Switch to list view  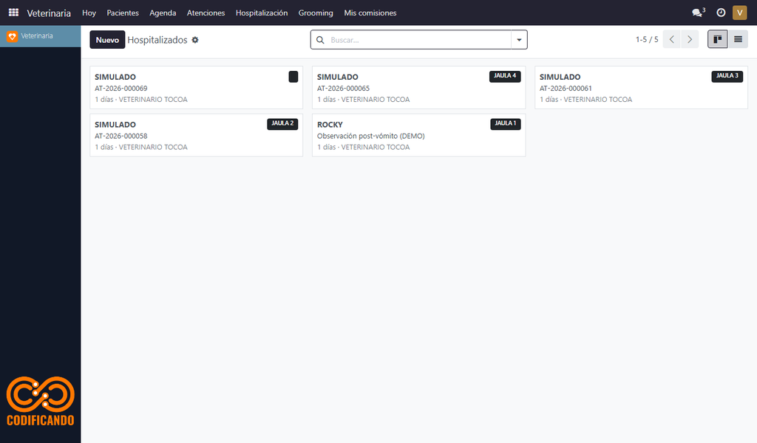click(739, 40)
